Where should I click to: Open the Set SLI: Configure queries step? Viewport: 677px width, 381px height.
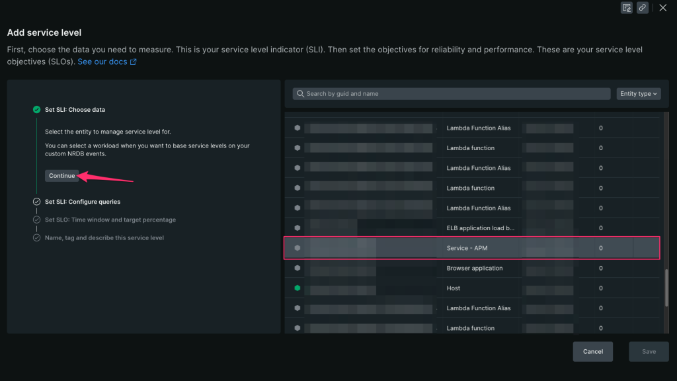[83, 202]
